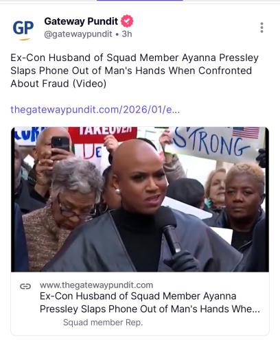Open the three-dot post options menu
Screen dimensions: 280x343
pyautogui.click(x=261, y=27)
